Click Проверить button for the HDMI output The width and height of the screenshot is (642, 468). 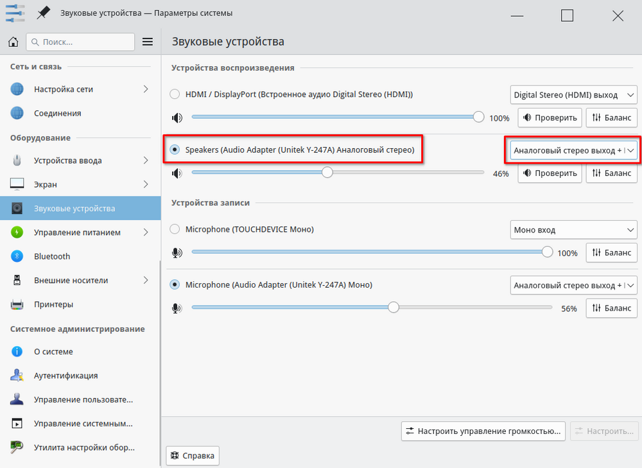coord(550,118)
